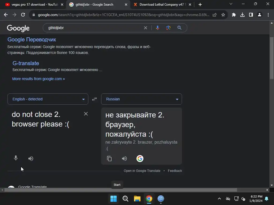
Task: Open the network tray icon
Action: [236, 199]
